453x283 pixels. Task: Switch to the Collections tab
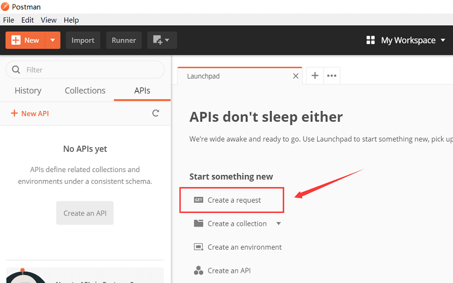85,91
